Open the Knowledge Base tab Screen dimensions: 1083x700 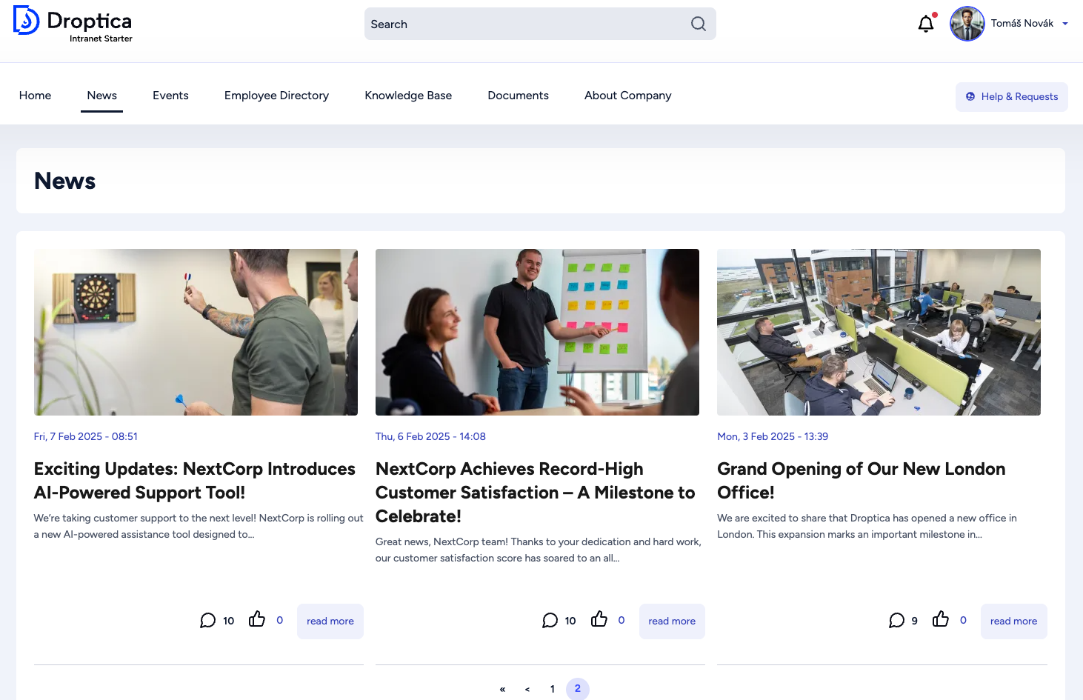click(x=408, y=95)
